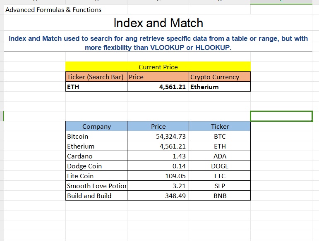319x241 pixels.
Task: Click the Smooth Love Potion cell
Action: tap(96, 186)
